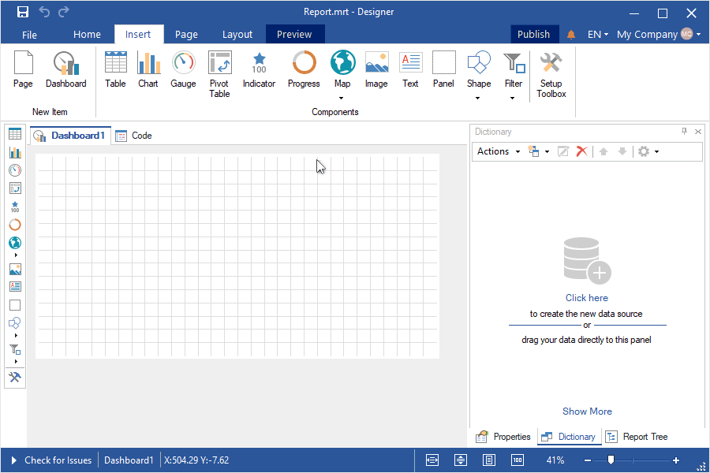Switch to the Code tab
Screen dimensions: 710x473
pyautogui.click(x=133, y=136)
